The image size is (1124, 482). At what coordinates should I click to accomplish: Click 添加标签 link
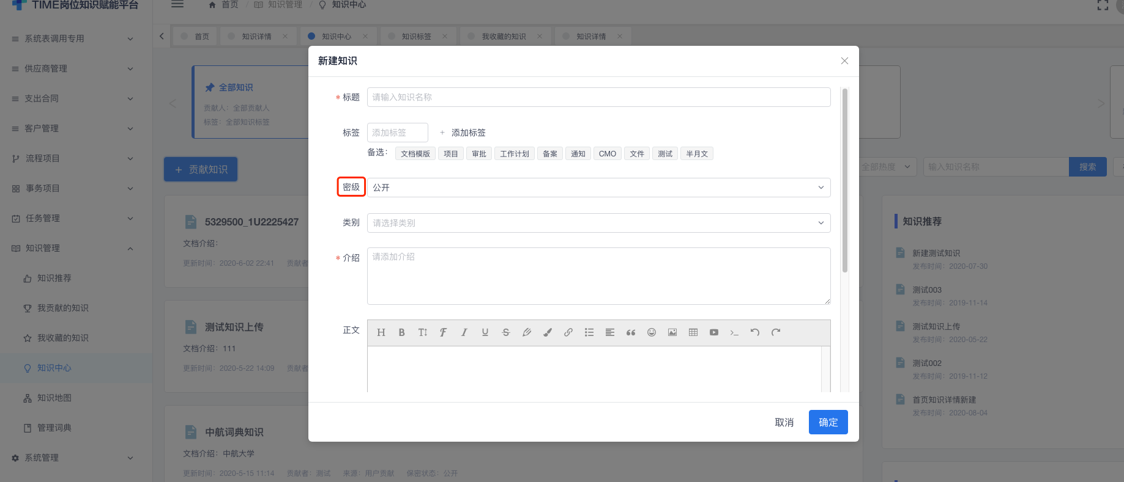pyautogui.click(x=463, y=133)
